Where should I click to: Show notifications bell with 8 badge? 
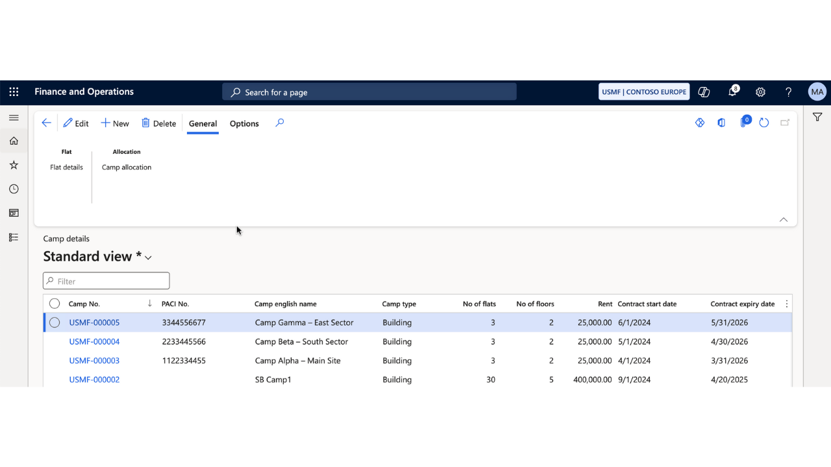tap(732, 91)
